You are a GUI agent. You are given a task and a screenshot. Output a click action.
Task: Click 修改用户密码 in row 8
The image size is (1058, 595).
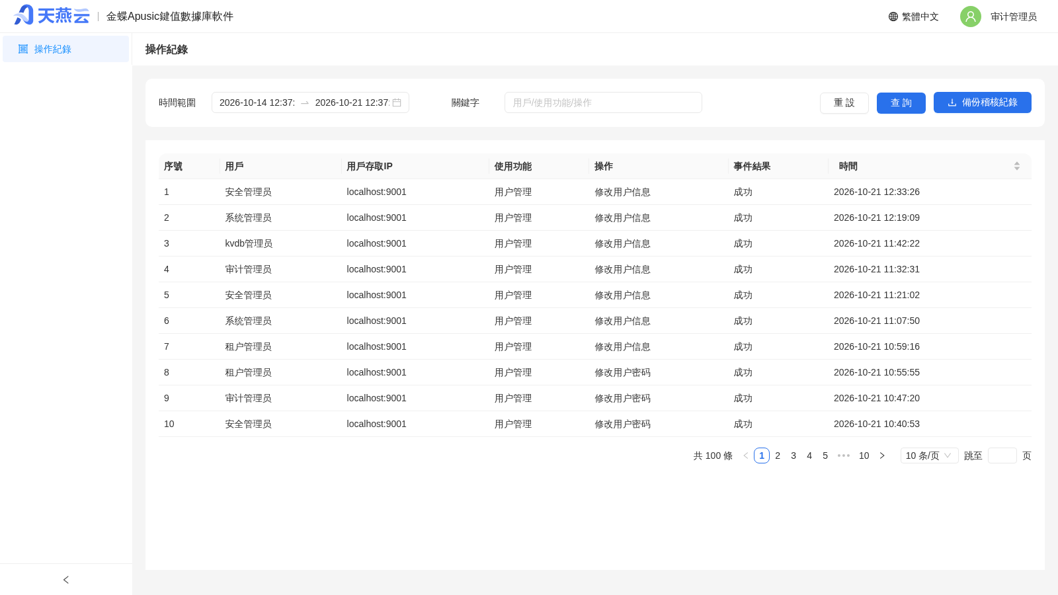click(622, 372)
